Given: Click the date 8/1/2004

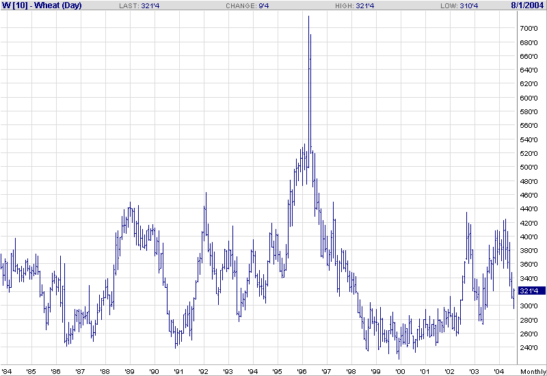Looking at the screenshot, I should point(527,5).
